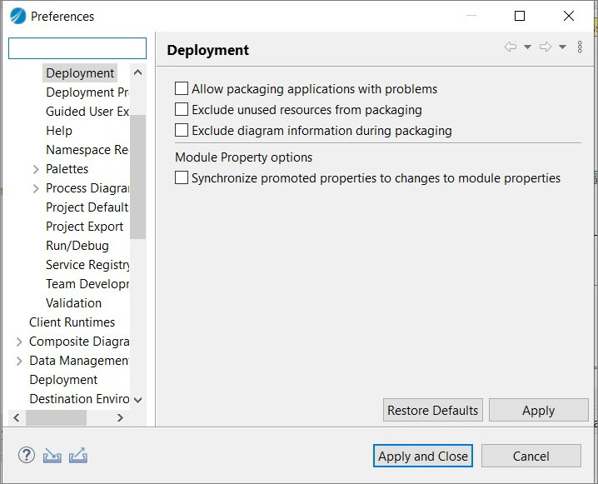The width and height of the screenshot is (598, 484).
Task: Click the Back navigation arrow icon
Action: [511, 47]
